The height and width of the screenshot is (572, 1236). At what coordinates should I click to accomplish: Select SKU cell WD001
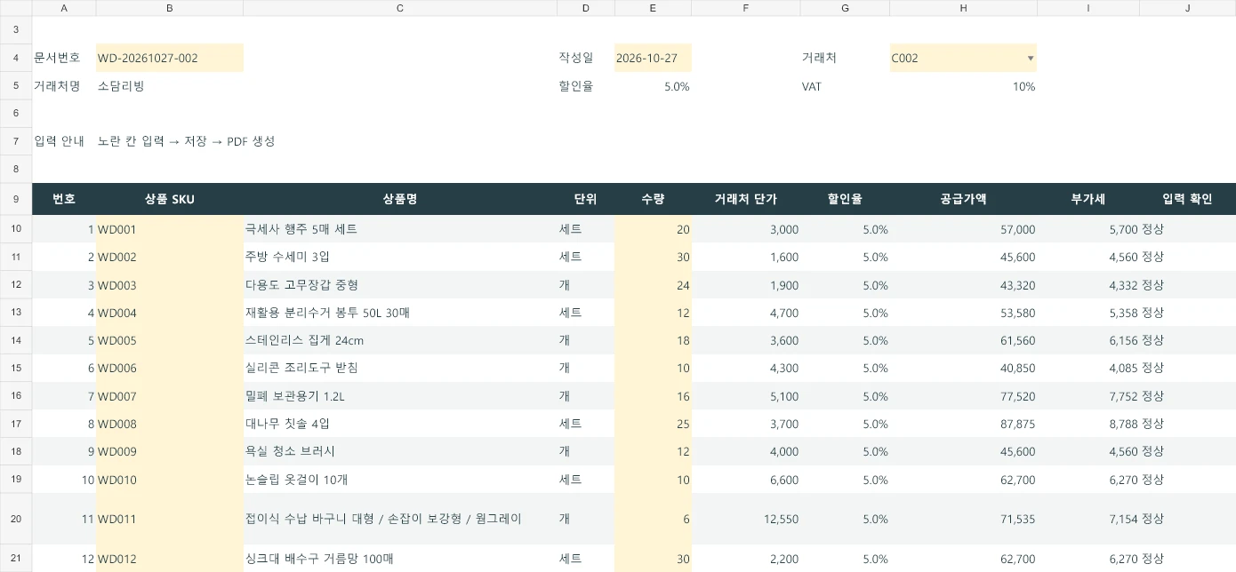(169, 229)
